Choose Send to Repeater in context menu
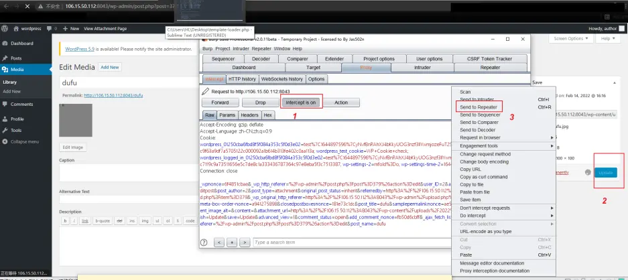 [479, 107]
